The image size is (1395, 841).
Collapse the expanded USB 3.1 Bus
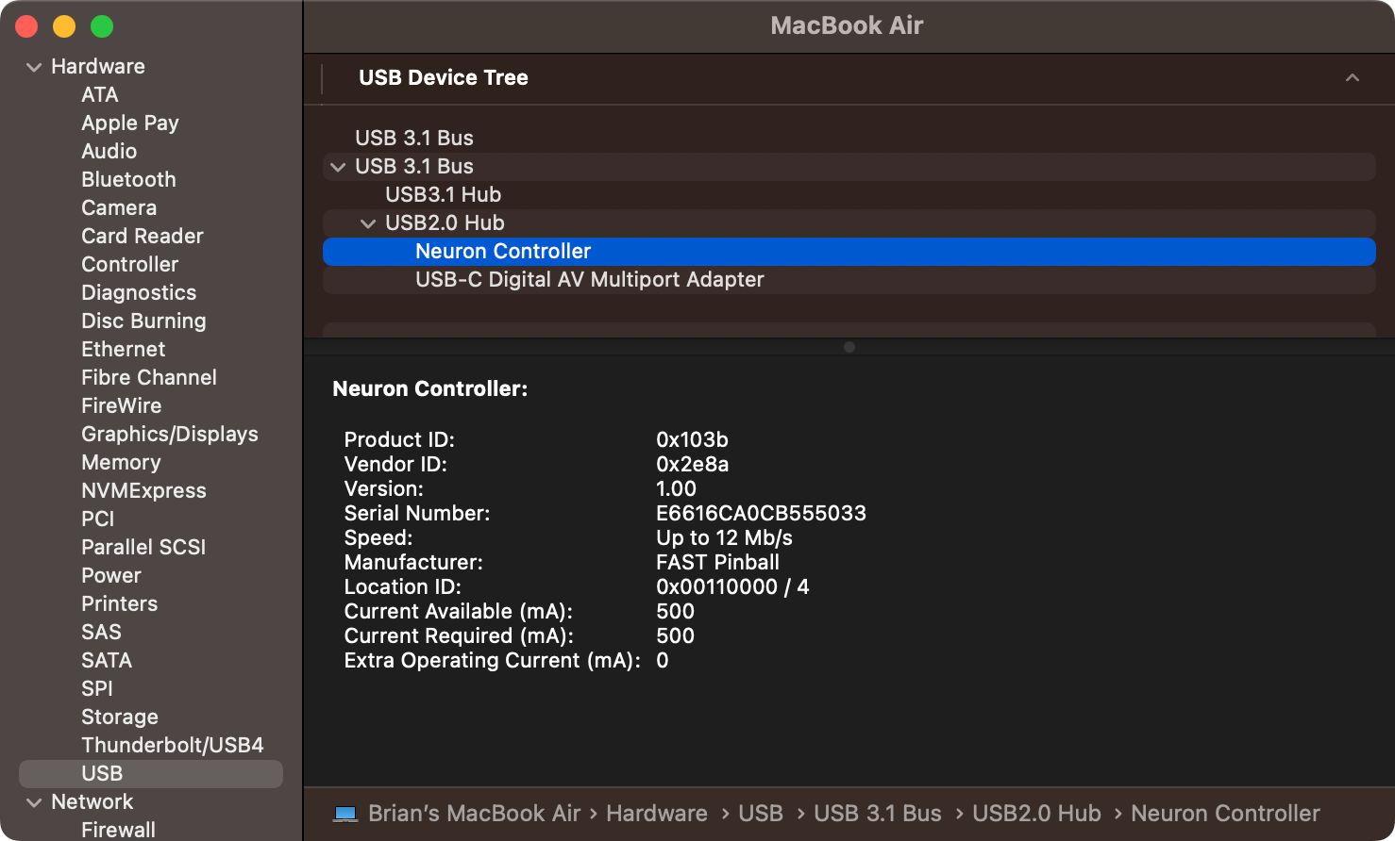pos(338,167)
